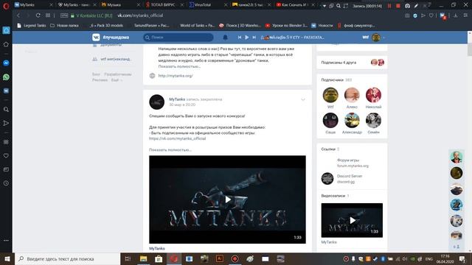Open the pinned post options chevron

(x=303, y=99)
